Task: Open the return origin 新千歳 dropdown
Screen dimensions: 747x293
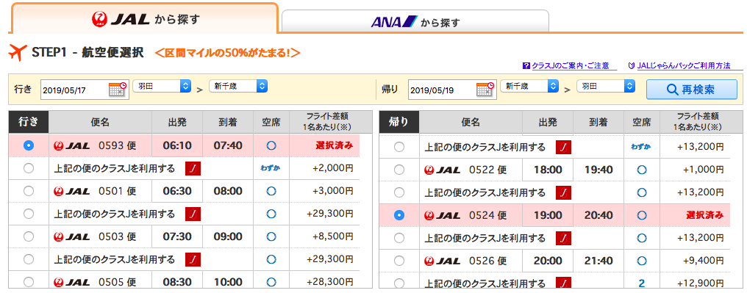Action: click(529, 86)
